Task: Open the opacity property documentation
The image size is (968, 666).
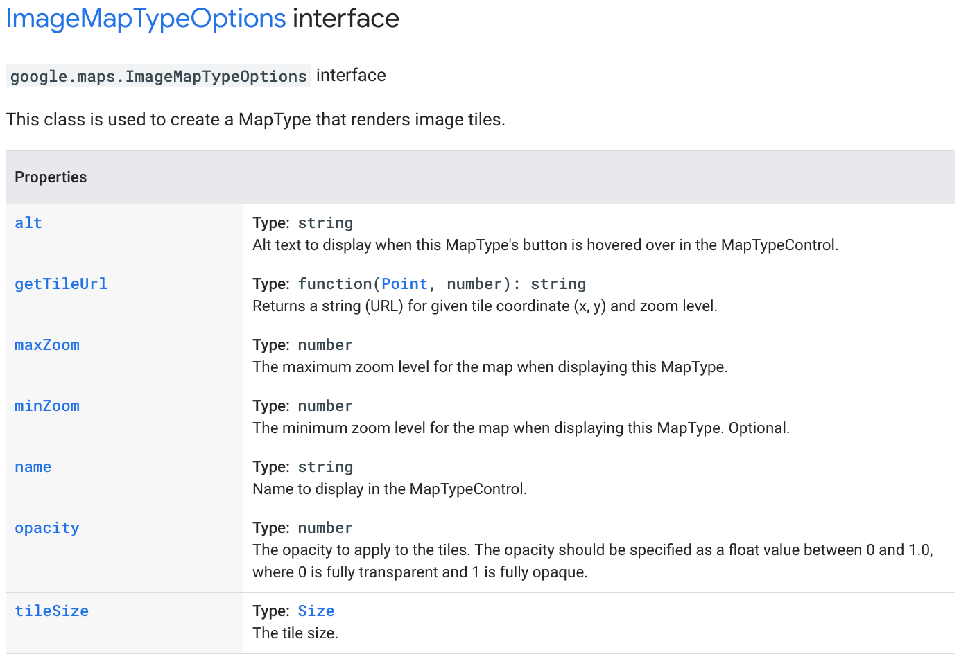Action: [46, 527]
